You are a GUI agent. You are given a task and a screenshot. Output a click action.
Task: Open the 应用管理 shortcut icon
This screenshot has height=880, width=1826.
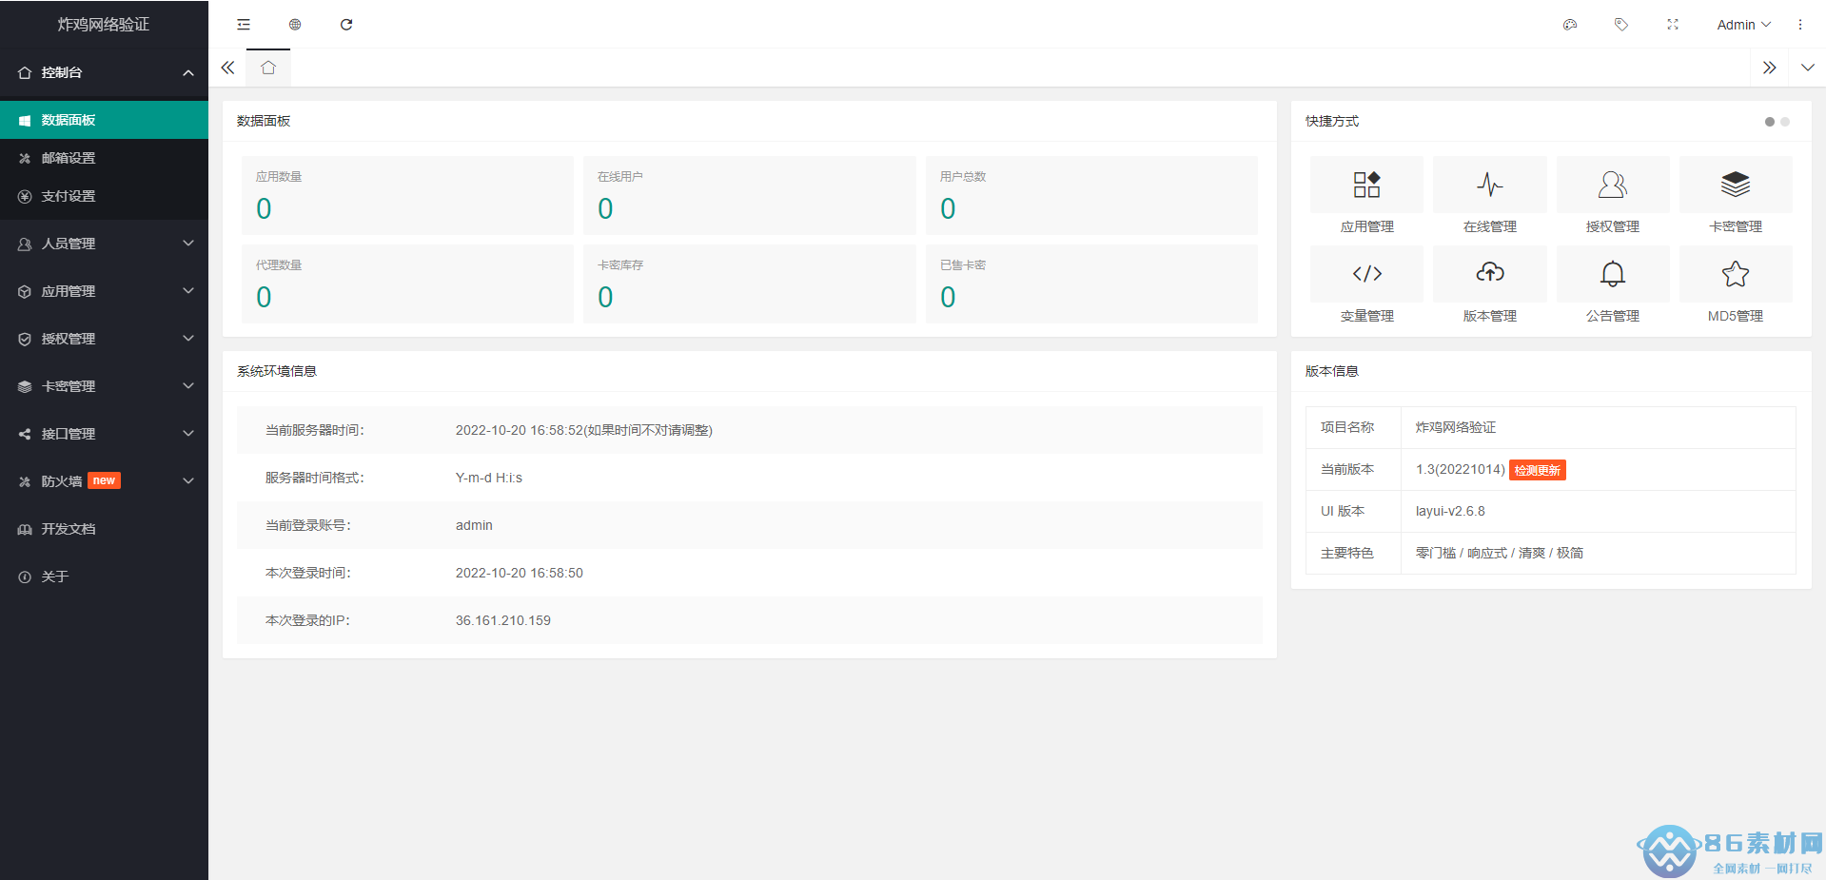(1366, 185)
